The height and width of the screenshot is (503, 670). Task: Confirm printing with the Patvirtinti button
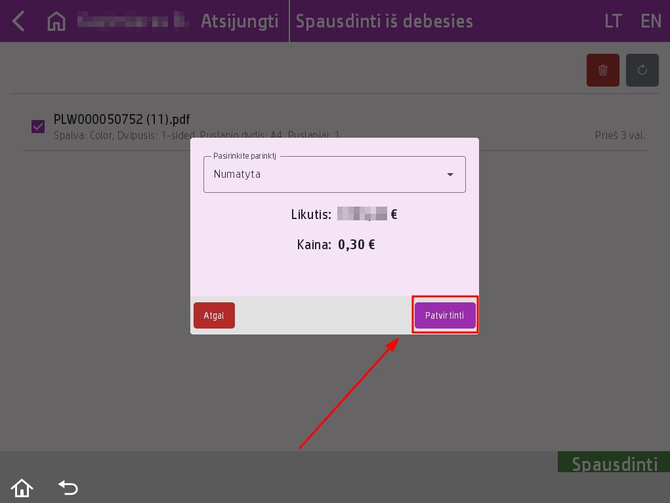[x=445, y=315]
